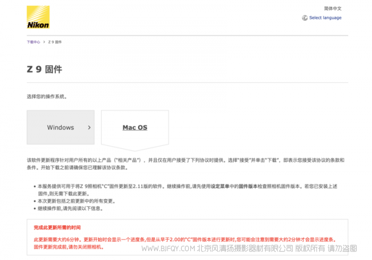Select the Windows operating system tab

click(61, 128)
